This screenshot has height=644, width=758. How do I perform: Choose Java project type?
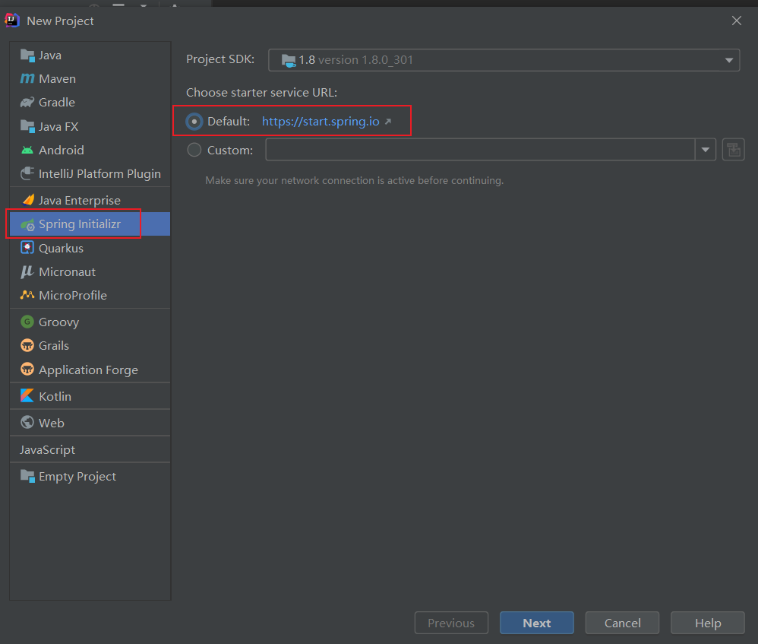[90, 56]
